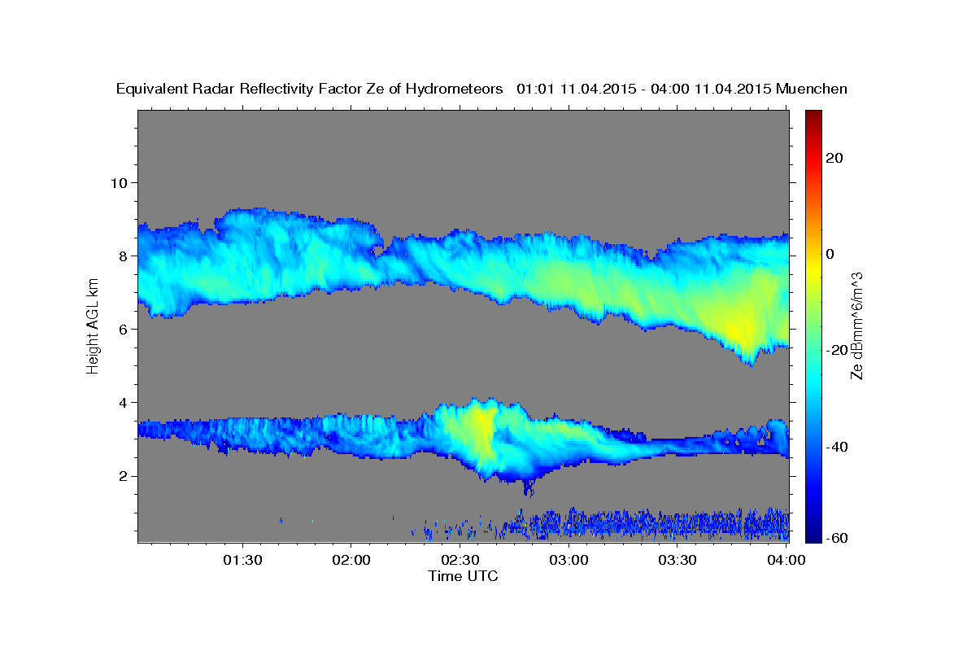This screenshot has height=651, width=976.
Task: Click the y-axis tick label '10'
Action: tap(119, 182)
